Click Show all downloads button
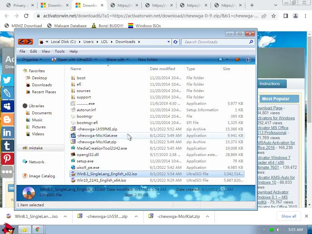The height and width of the screenshot is (234, 312). tap(289, 216)
